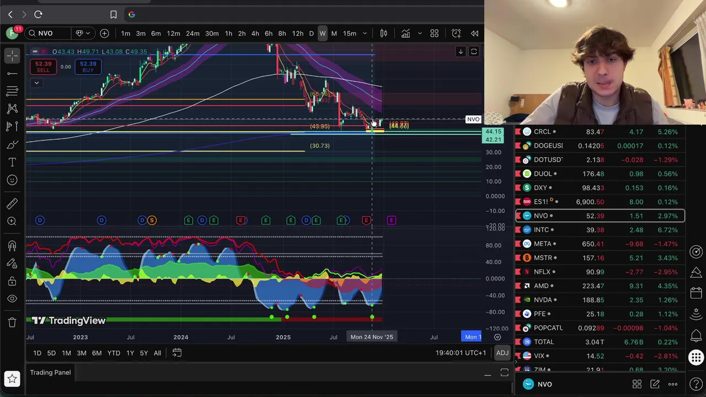706x397 pixels.
Task: Select META in the watchlist
Action: pyautogui.click(x=600, y=244)
